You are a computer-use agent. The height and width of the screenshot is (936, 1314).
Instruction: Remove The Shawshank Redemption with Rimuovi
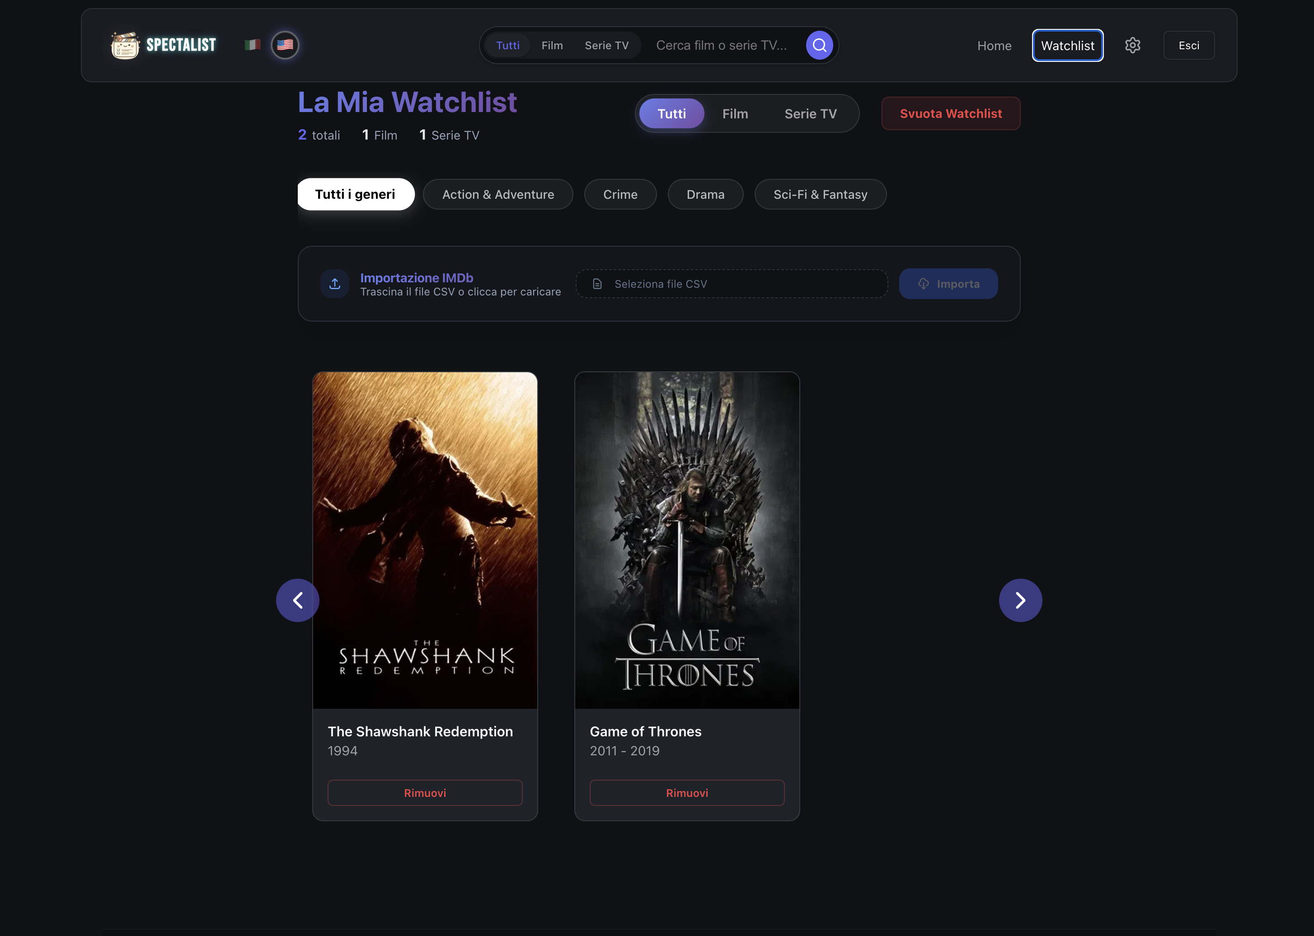(425, 792)
